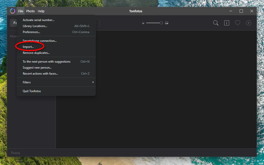Choose Smartphone connection… menu item
The image size is (264, 165).
tap(56, 41)
